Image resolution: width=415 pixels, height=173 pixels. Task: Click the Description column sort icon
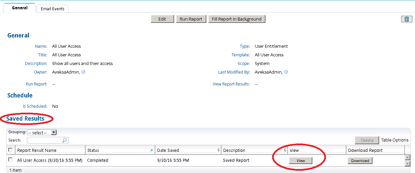pos(285,150)
